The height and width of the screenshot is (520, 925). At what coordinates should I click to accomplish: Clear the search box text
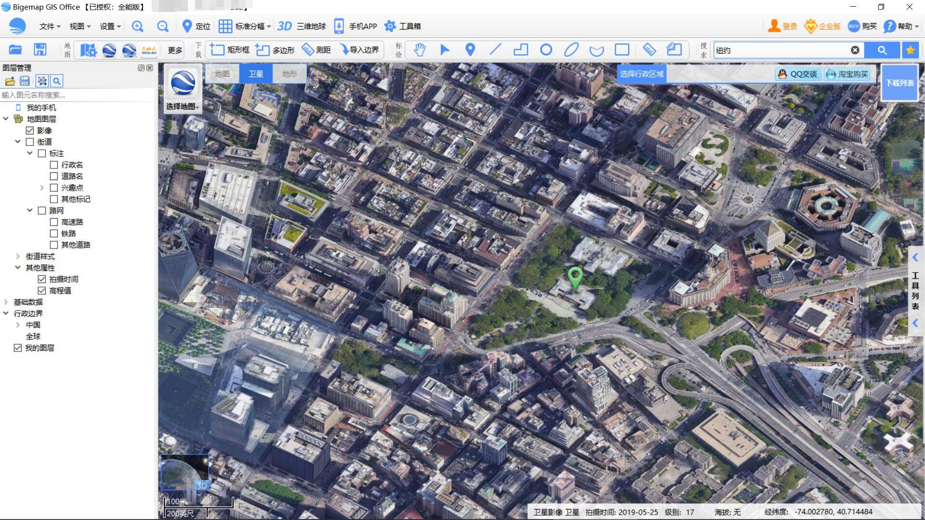coord(855,50)
